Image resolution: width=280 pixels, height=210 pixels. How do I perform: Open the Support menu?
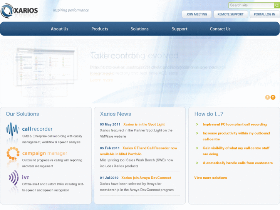click(179, 29)
